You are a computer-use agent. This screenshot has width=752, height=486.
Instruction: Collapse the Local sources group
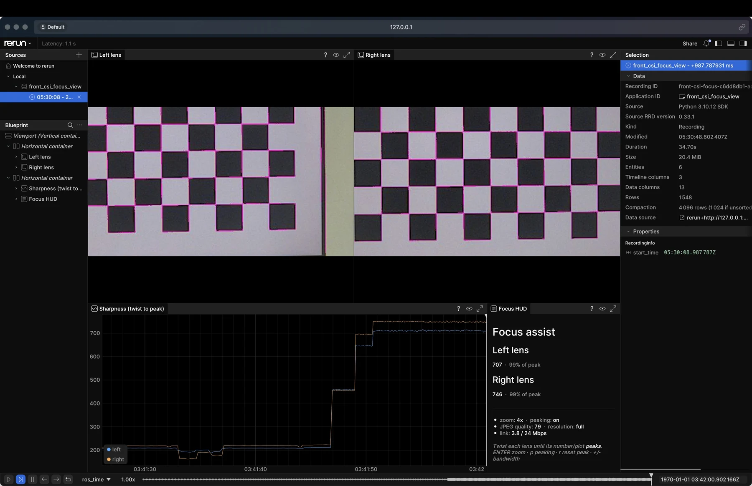pyautogui.click(x=8, y=76)
